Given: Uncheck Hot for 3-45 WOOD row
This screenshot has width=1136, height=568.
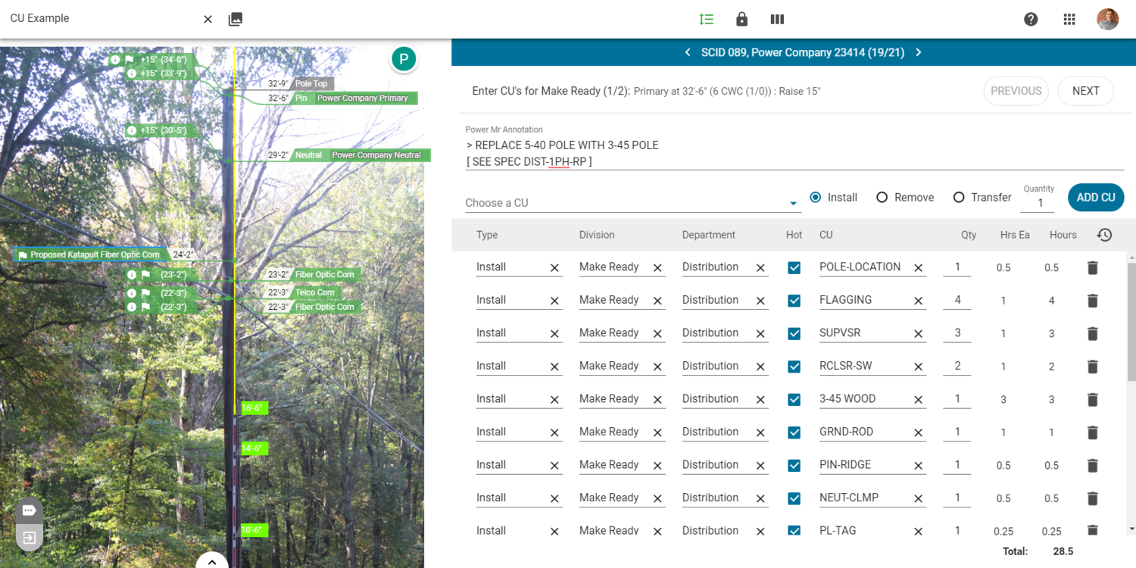Looking at the screenshot, I should [794, 399].
